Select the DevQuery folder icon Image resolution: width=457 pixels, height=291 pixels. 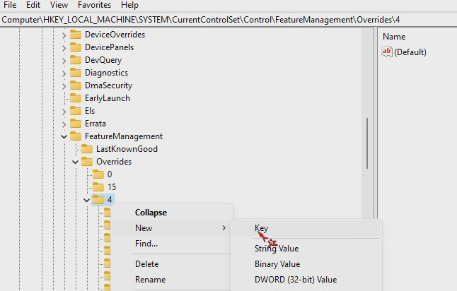[76, 60]
